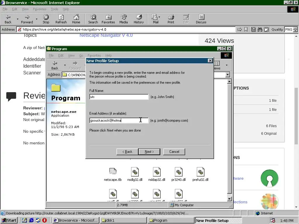Image resolution: width=299 pixels, height=224 pixels.
Task: Click the Netscape Navigator V 4.0 link
Action: (x=106, y=35)
